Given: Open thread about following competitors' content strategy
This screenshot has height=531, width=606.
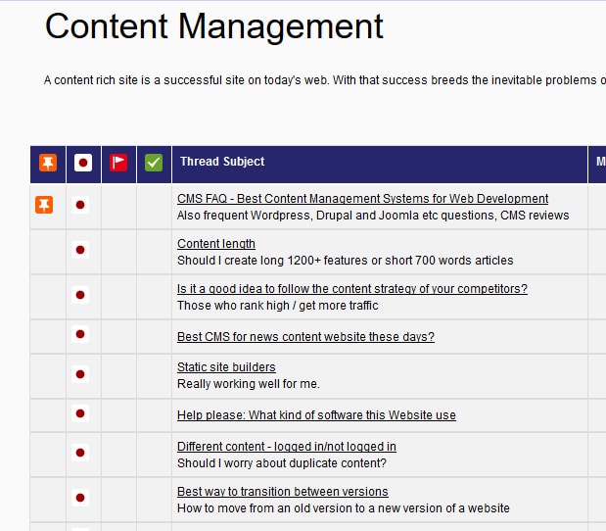Looking at the screenshot, I should pos(351,289).
